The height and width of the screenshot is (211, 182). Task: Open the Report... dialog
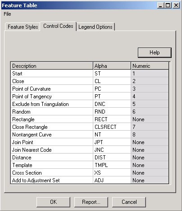click(x=91, y=202)
